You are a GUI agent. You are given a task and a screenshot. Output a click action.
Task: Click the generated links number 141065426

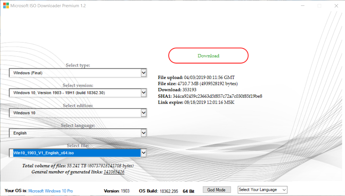114,172
